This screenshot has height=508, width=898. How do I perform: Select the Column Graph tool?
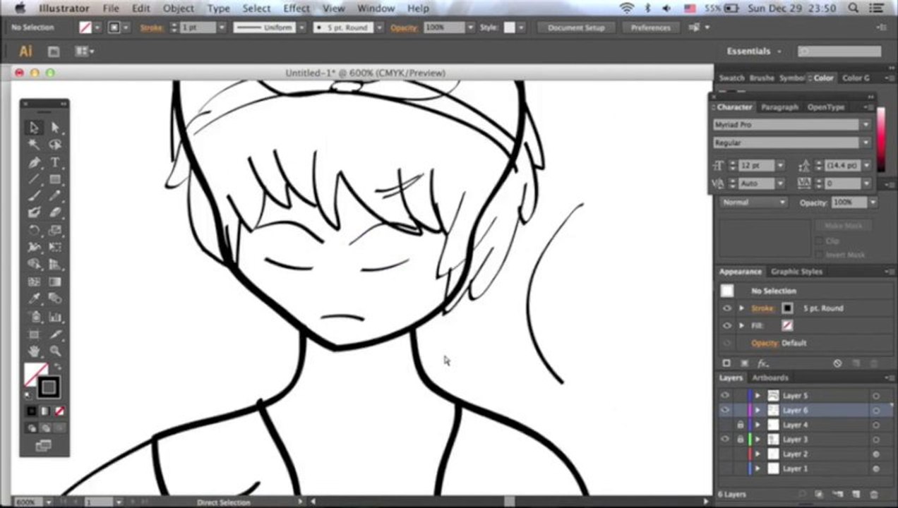point(55,317)
